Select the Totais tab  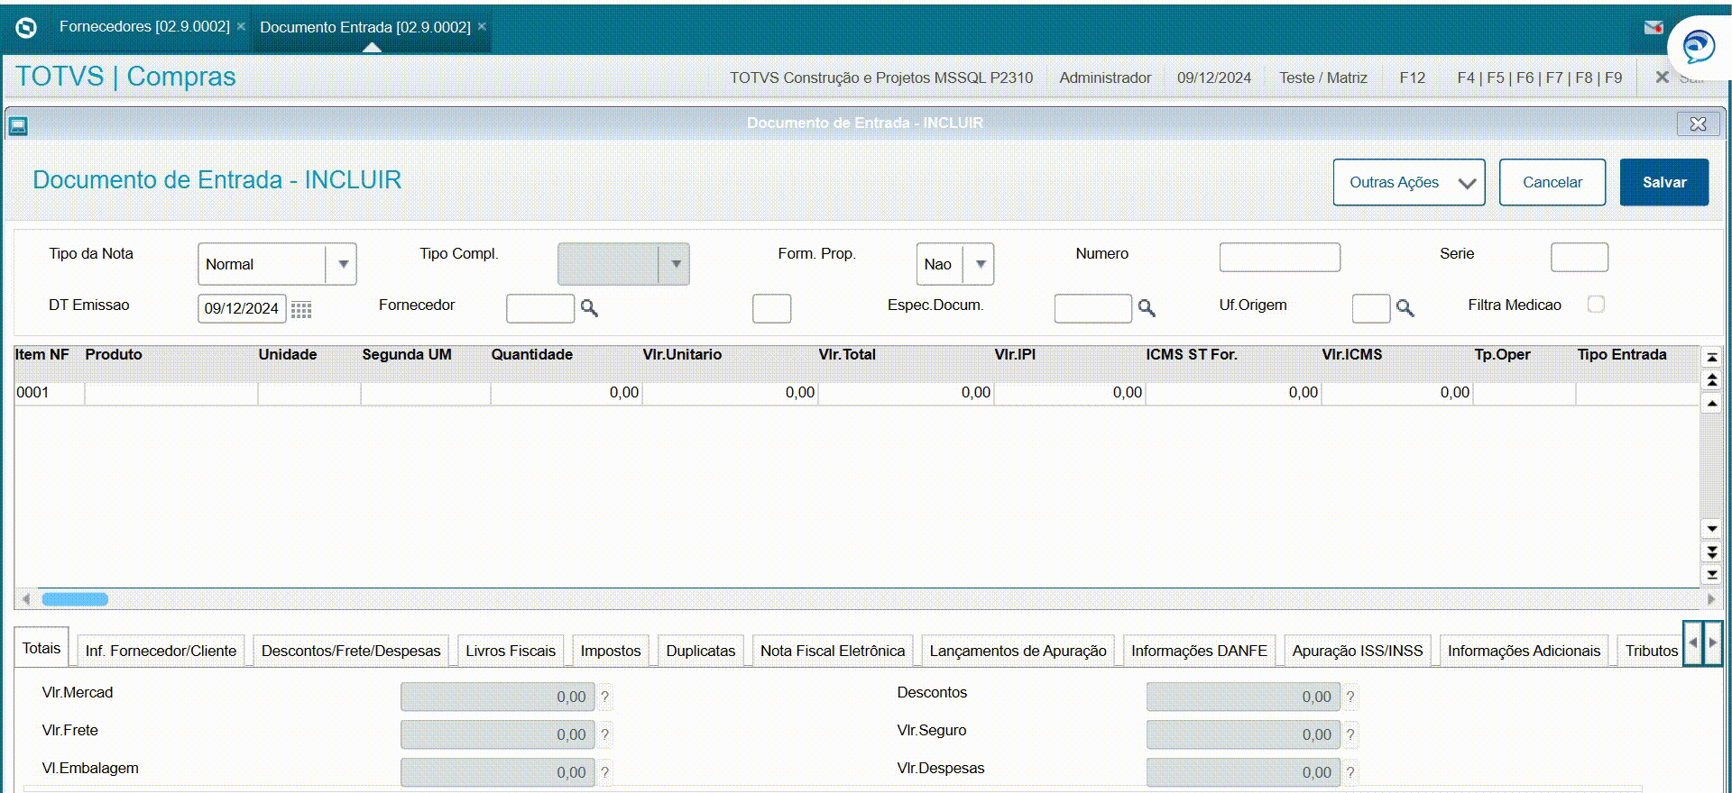pos(41,648)
